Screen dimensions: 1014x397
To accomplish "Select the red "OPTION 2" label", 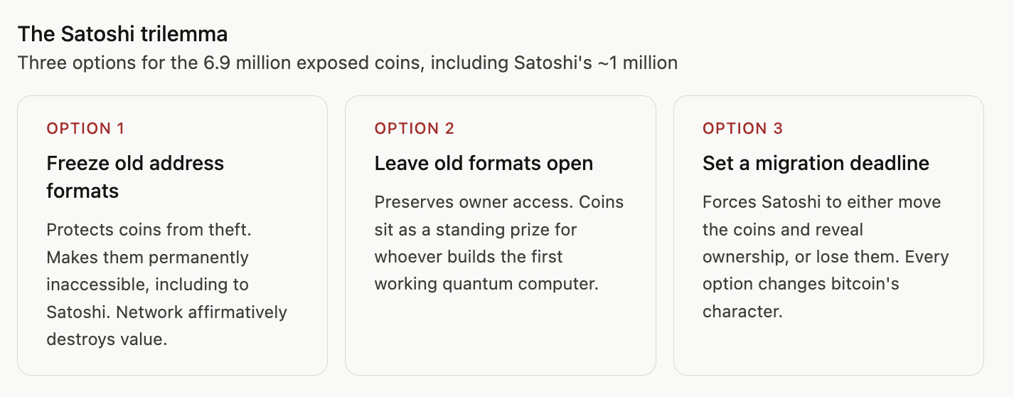I will coord(414,129).
